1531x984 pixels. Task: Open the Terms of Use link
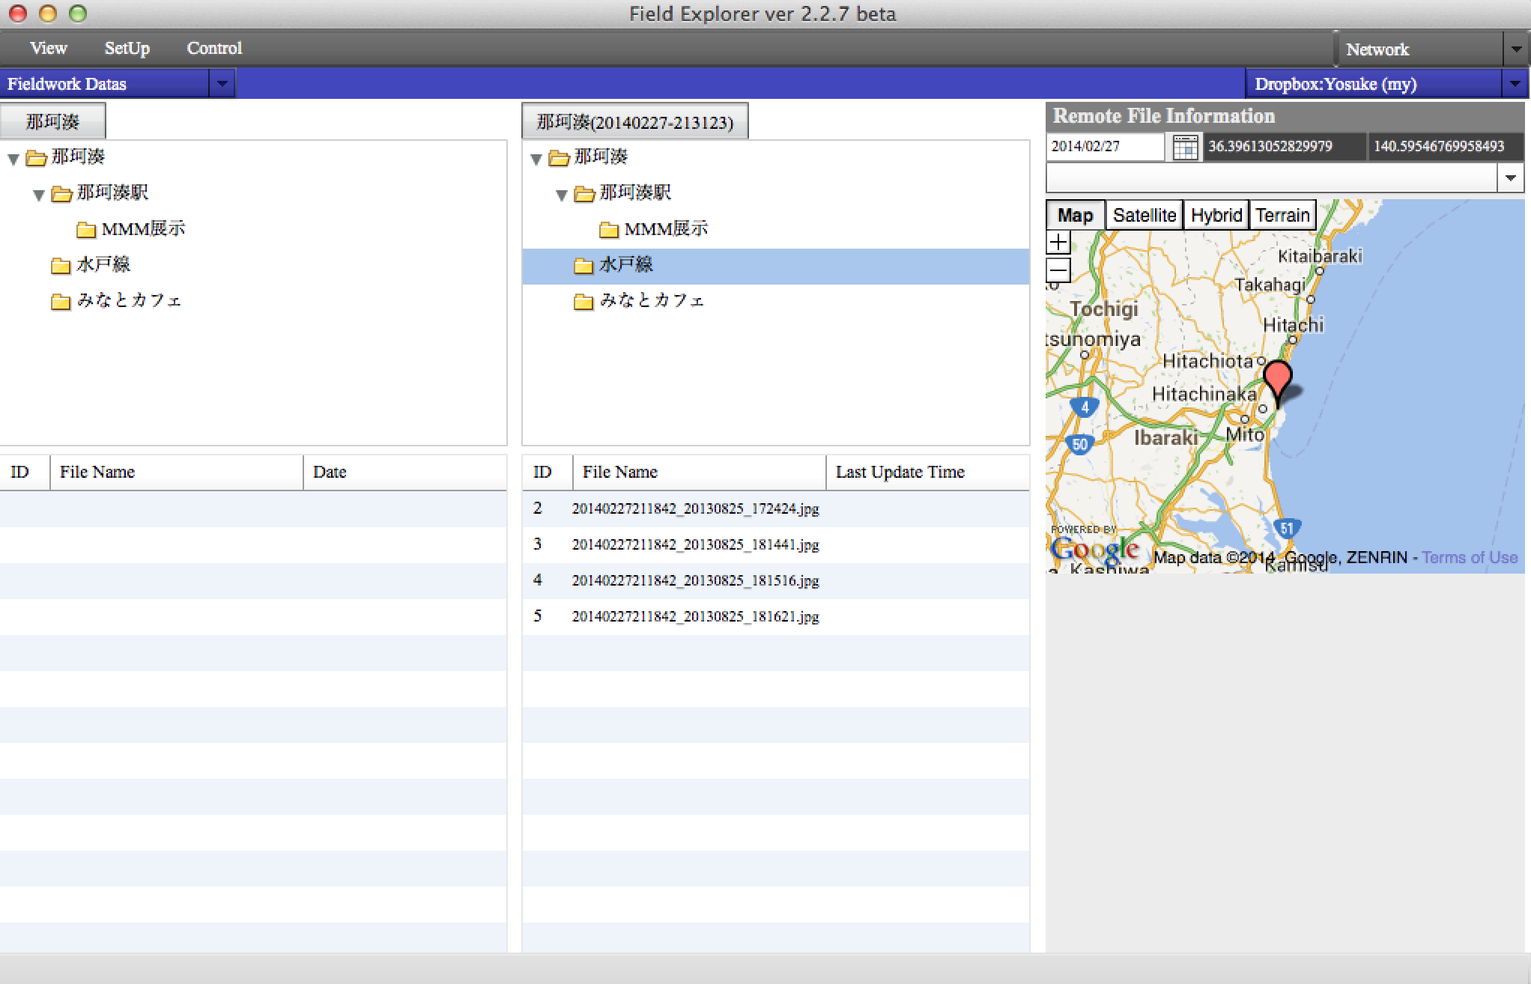tap(1469, 557)
